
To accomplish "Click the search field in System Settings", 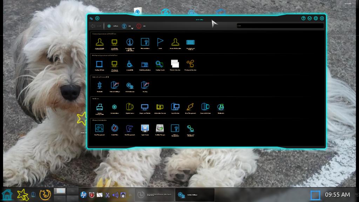I will pyautogui.click(x=280, y=26).
